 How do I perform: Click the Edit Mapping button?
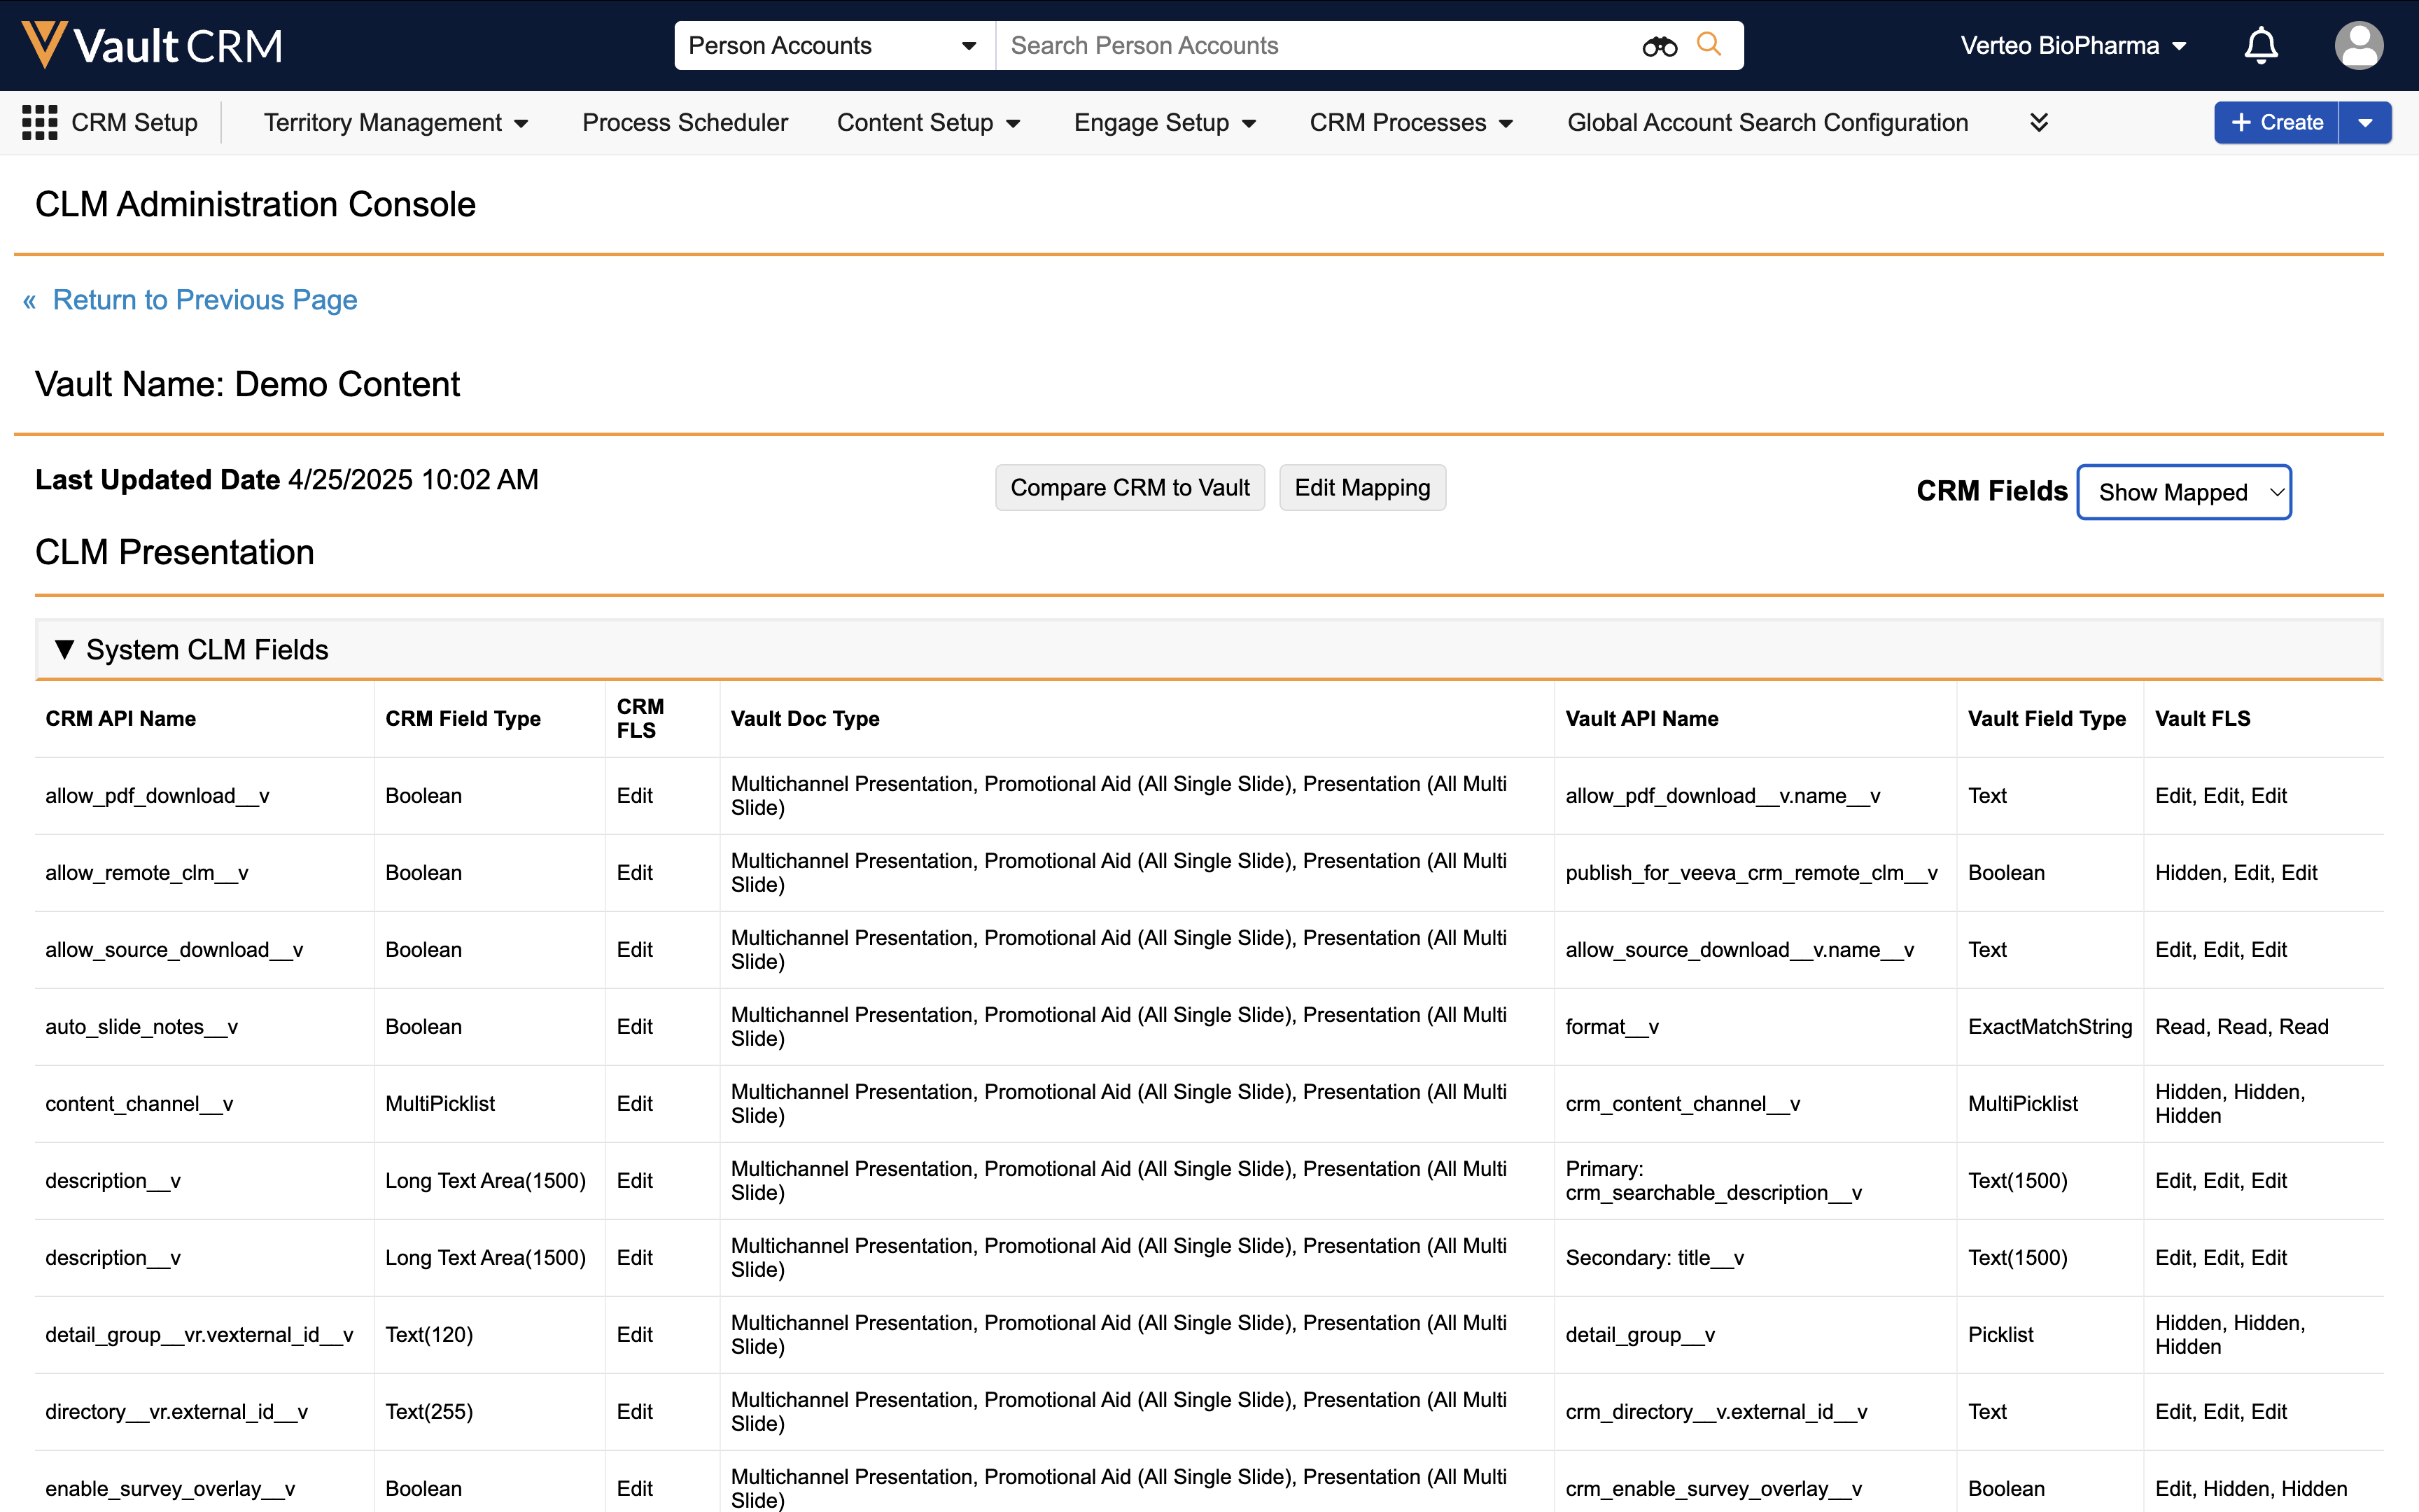pyautogui.click(x=1361, y=488)
